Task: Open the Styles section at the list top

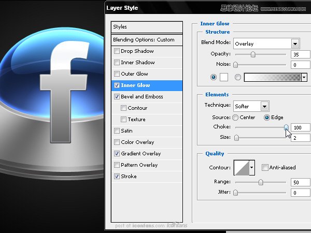Action: tap(147, 27)
